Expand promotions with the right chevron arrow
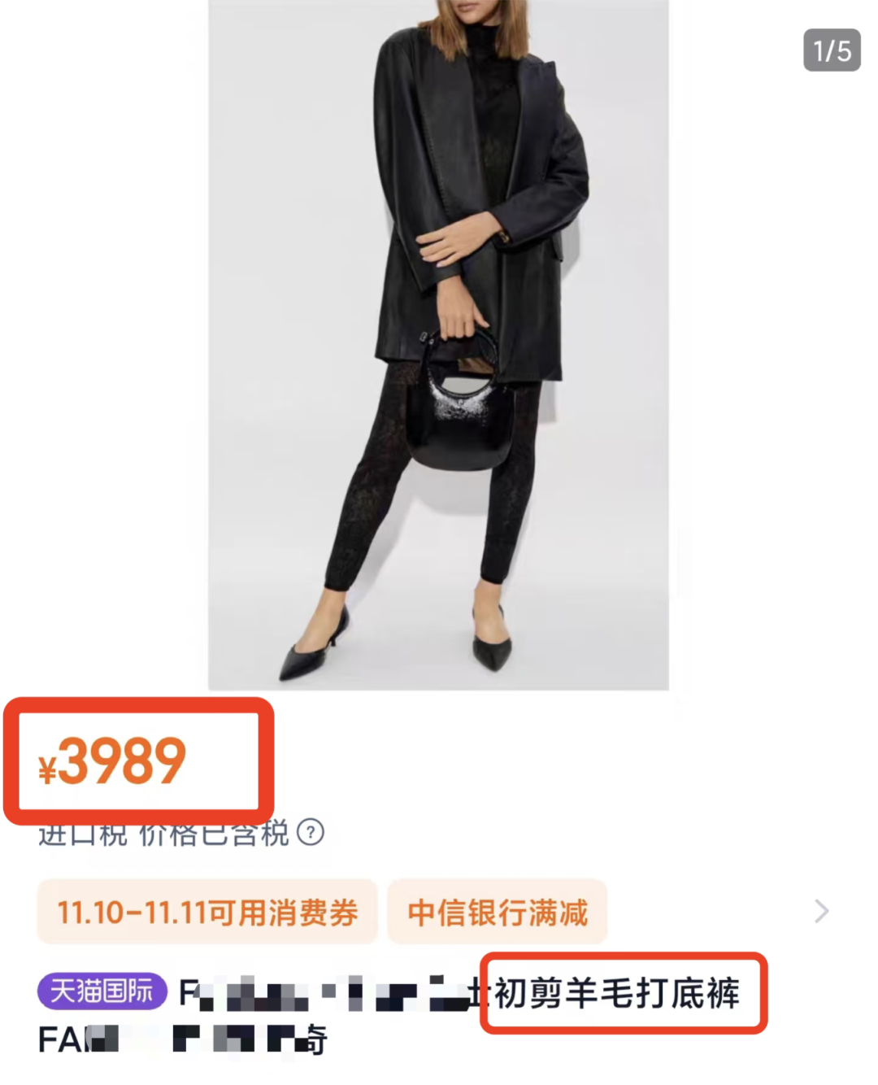878x1085 pixels. coord(822,911)
